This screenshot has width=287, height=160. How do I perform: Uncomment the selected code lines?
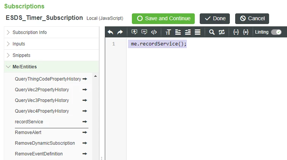(x=144, y=32)
